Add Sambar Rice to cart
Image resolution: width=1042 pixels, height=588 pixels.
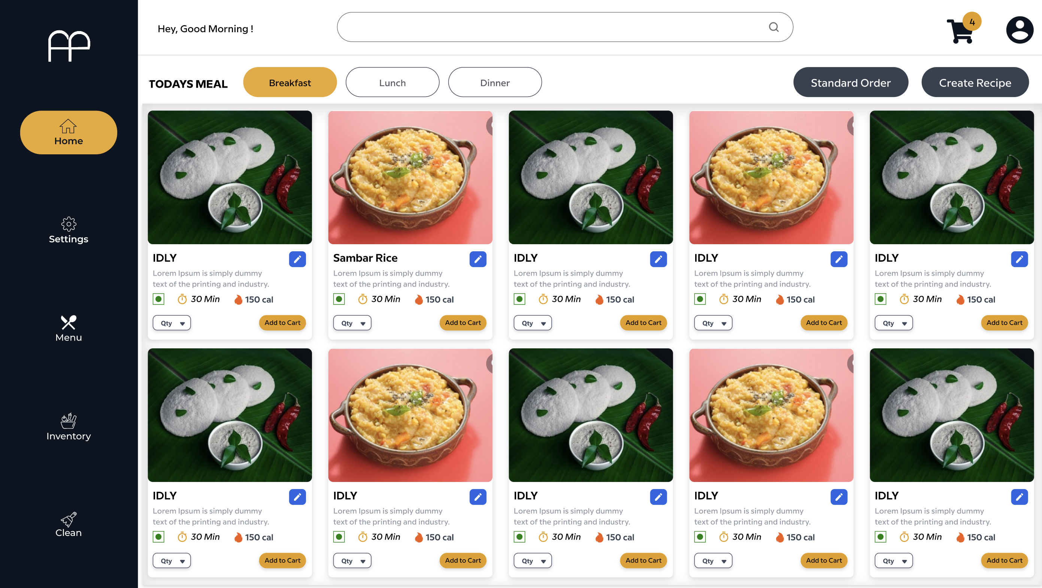pyautogui.click(x=463, y=323)
